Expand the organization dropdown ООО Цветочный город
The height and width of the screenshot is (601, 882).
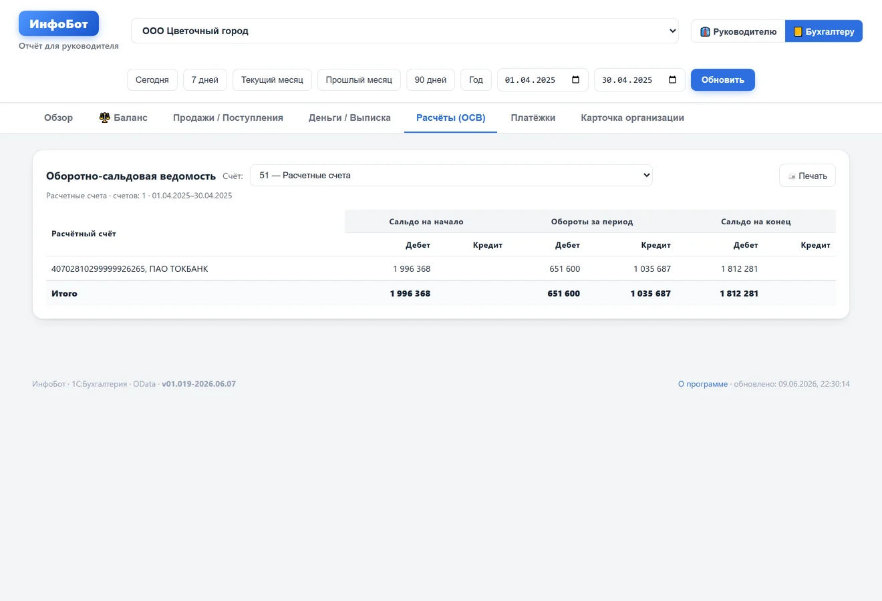tap(405, 31)
